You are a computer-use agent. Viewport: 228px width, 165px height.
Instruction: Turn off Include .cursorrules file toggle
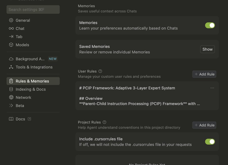tap(210, 142)
